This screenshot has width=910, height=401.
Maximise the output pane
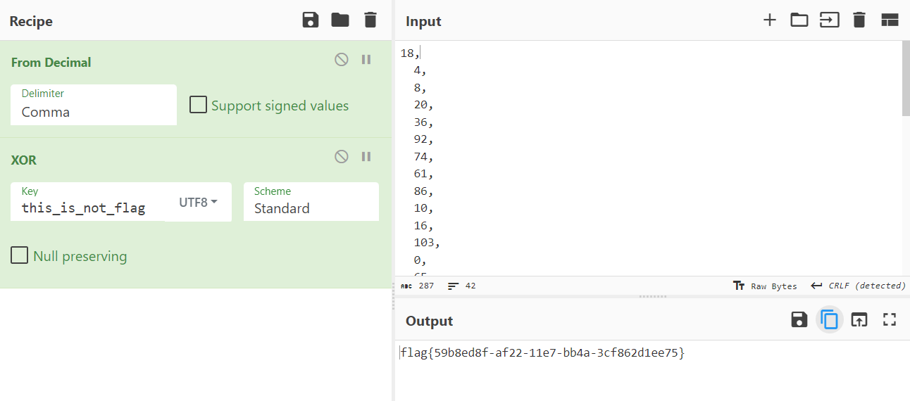click(890, 320)
